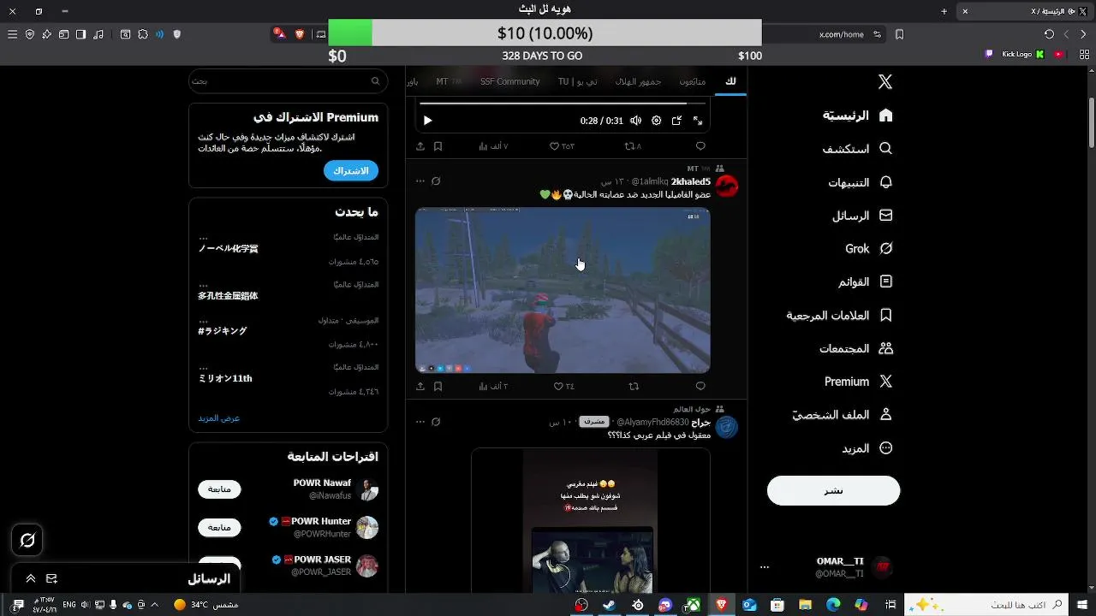1096x616 pixels.
Task: Reload the page in browser toolbar
Action: tap(1049, 34)
